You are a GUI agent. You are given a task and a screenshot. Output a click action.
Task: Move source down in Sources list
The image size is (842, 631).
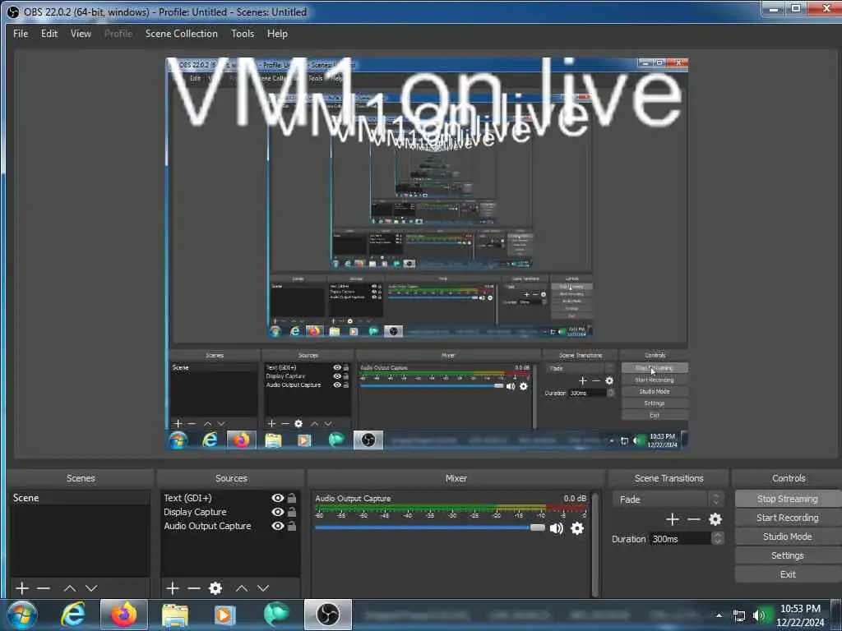tap(263, 588)
